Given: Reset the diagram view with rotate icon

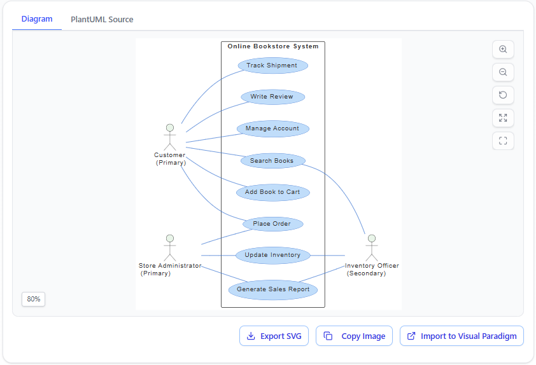Looking at the screenshot, I should (x=503, y=95).
